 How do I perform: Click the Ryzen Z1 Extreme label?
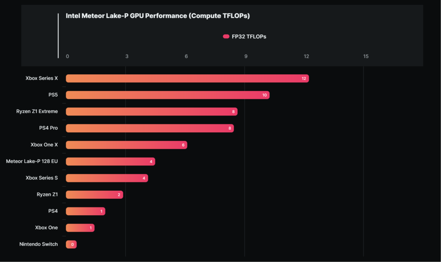37,111
